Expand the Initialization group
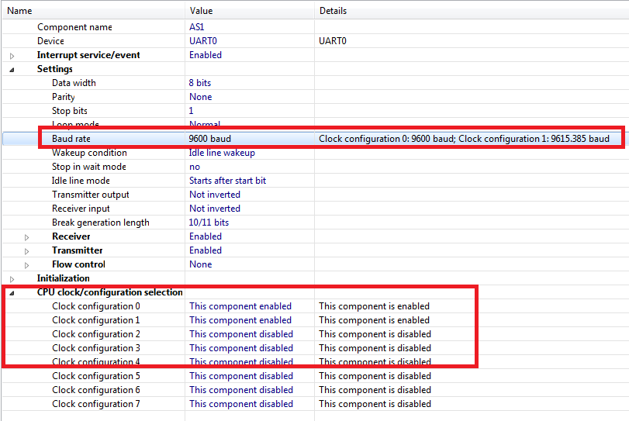This screenshot has height=421, width=629. coord(12,279)
